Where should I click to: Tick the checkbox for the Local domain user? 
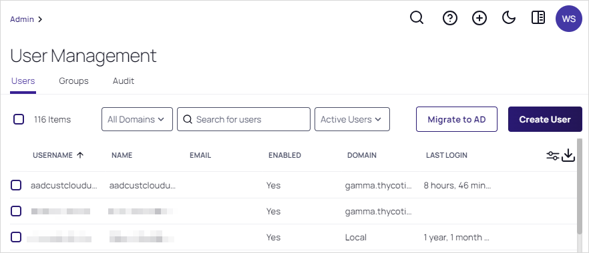tap(16, 237)
